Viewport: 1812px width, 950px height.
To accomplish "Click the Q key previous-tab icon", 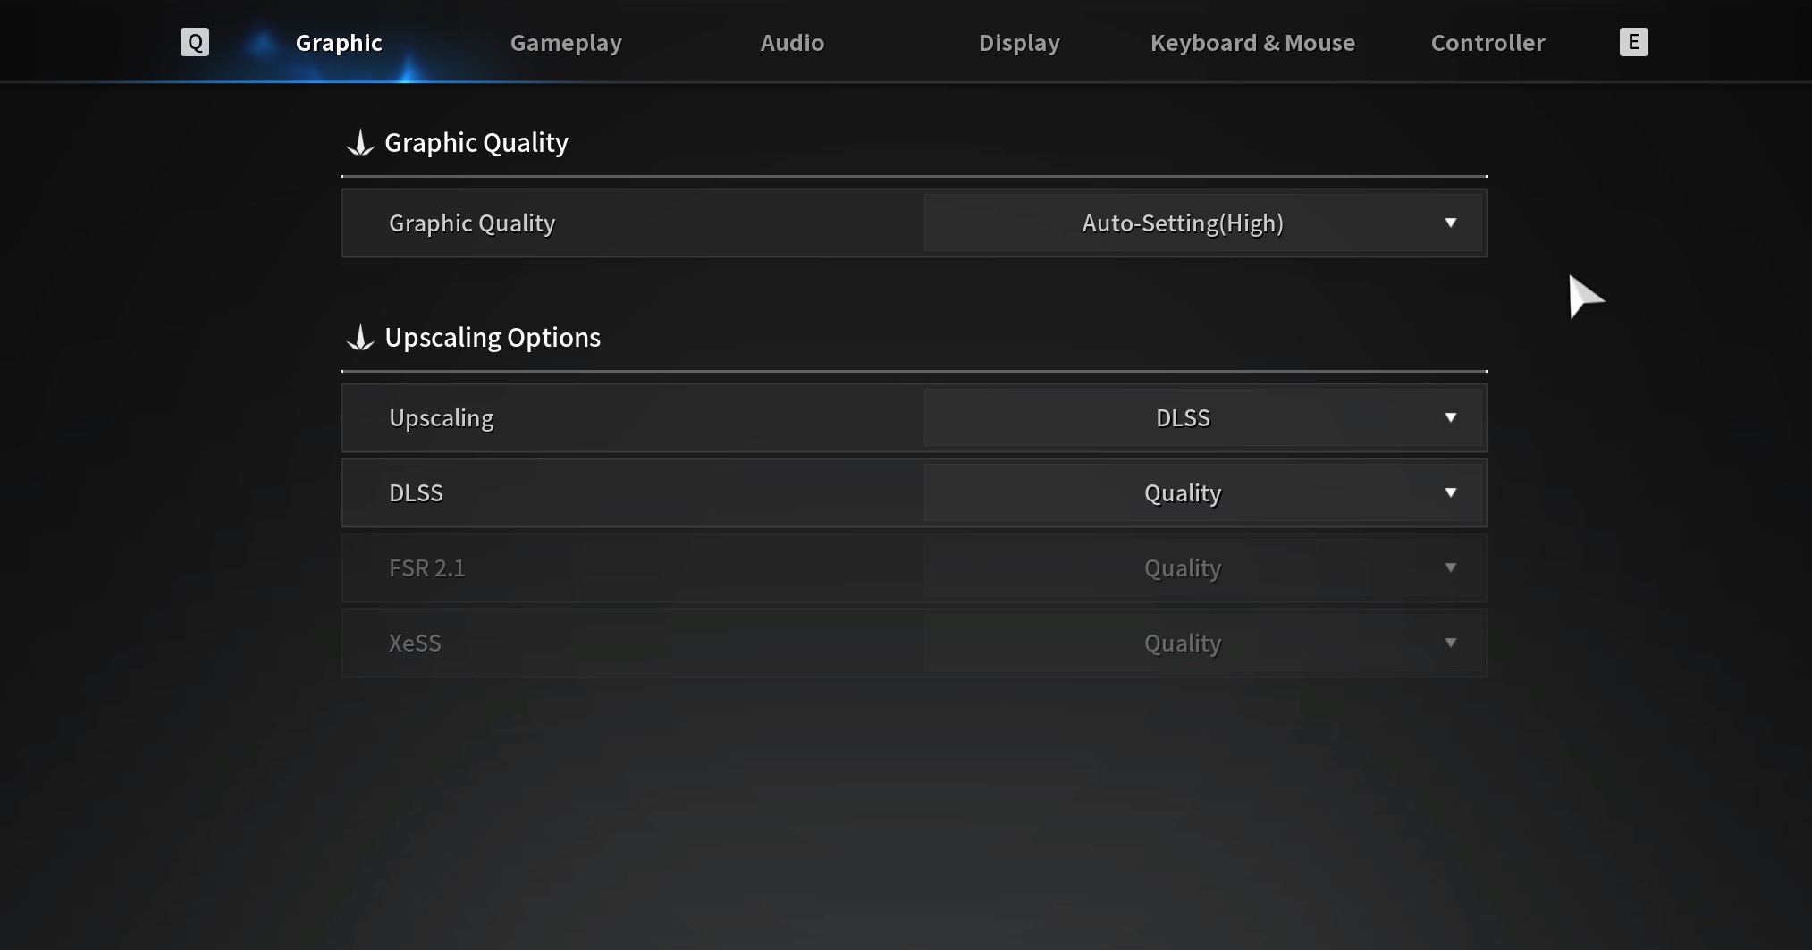I will pos(195,42).
